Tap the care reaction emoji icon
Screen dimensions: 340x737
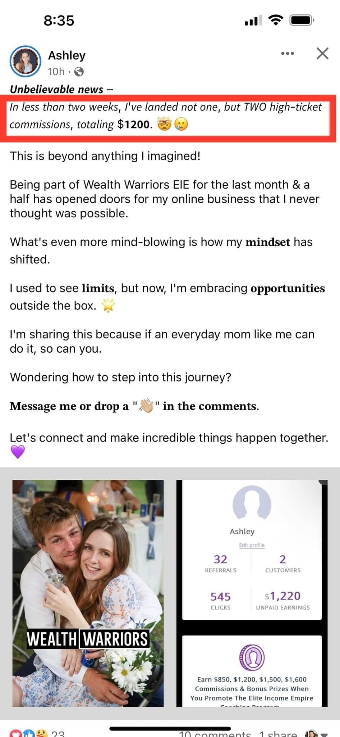[x=41, y=733]
